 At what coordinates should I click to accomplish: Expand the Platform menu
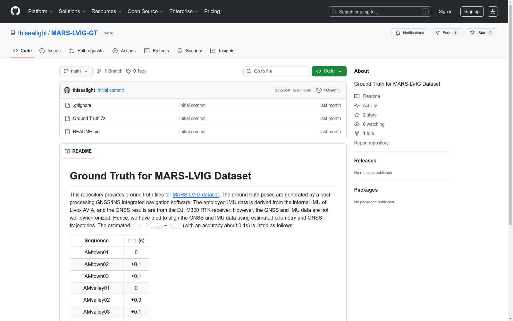click(40, 12)
